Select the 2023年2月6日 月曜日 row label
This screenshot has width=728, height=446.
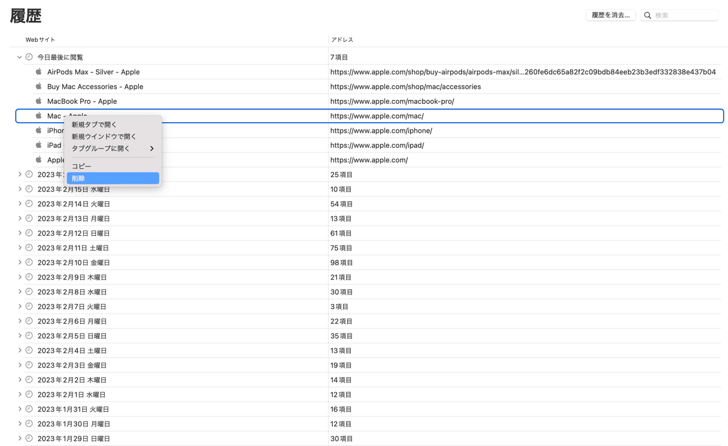pyautogui.click(x=72, y=321)
